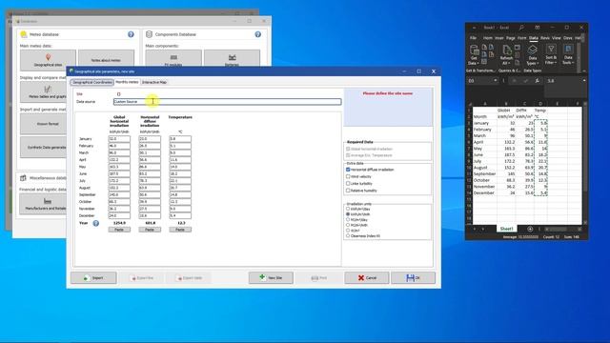Open File tab in Excel
Image resolution: width=610 pixels, height=343 pixels.
click(473, 38)
